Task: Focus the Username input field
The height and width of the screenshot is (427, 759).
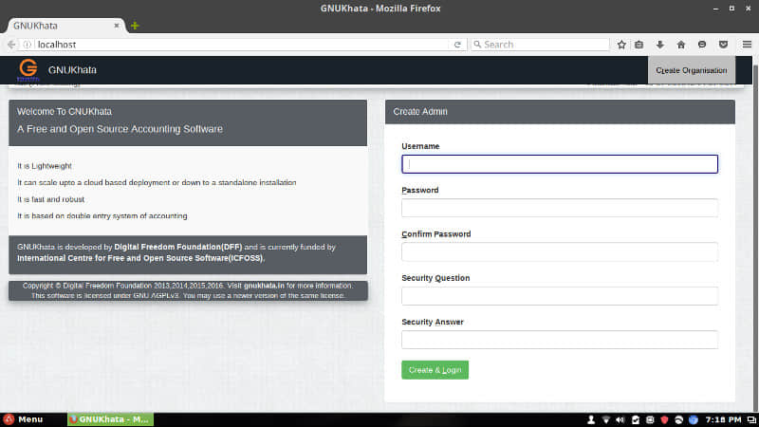Action: pos(560,164)
